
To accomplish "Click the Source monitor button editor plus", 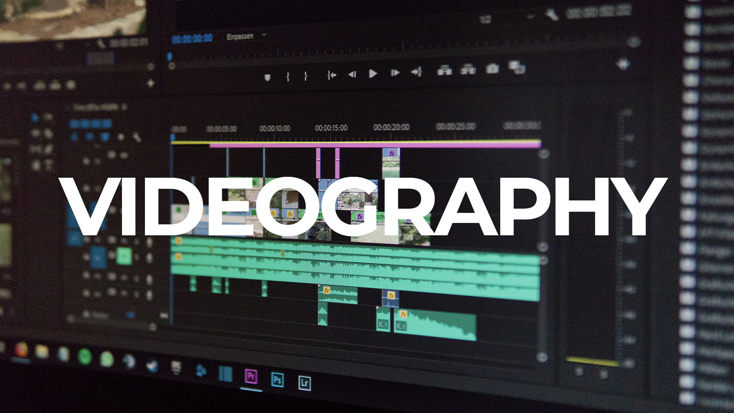I will click(x=150, y=84).
